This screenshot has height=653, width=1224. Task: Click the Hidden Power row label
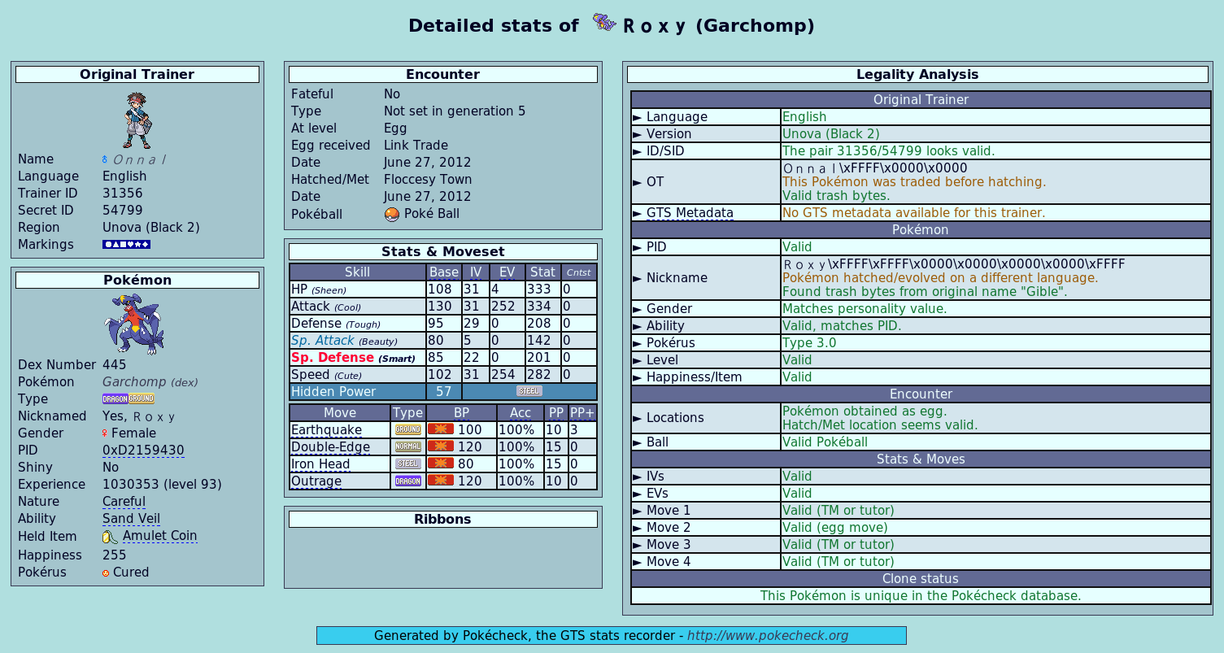pos(333,392)
